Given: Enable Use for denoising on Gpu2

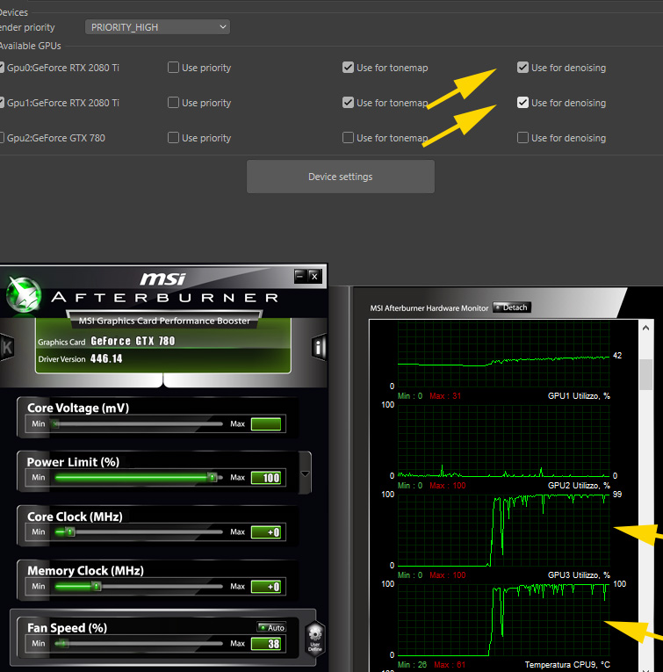Looking at the screenshot, I should click(522, 138).
